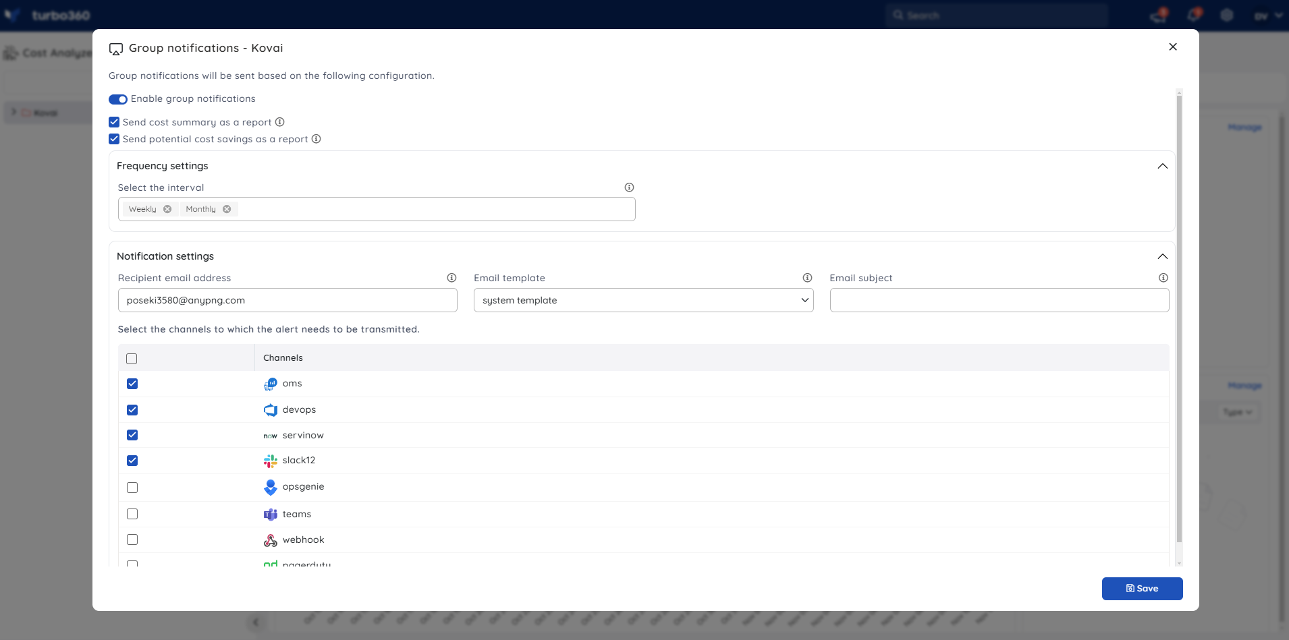Screen dimensions: 1289x640
Task: Remove the Monthly interval tag
Action: point(227,209)
